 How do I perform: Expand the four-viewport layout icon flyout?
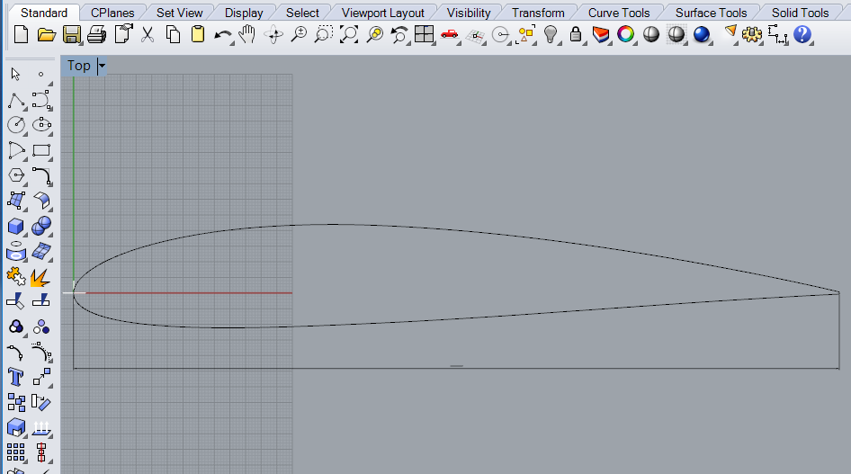[x=425, y=35]
